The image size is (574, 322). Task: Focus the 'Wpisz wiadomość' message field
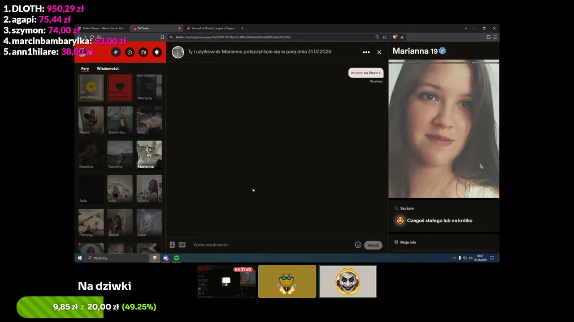click(271, 245)
